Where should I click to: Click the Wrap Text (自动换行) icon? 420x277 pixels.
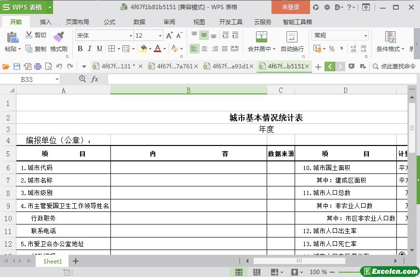click(292, 37)
